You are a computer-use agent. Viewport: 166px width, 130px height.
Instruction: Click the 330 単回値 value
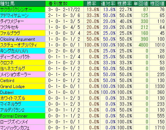click(x=144, y=21)
